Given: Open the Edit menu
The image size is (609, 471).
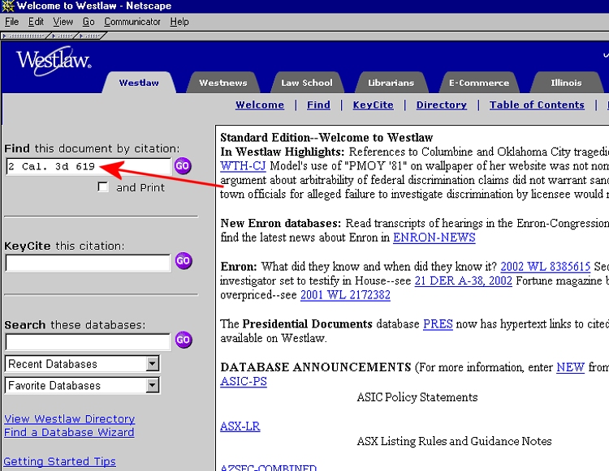Looking at the screenshot, I should click(36, 22).
